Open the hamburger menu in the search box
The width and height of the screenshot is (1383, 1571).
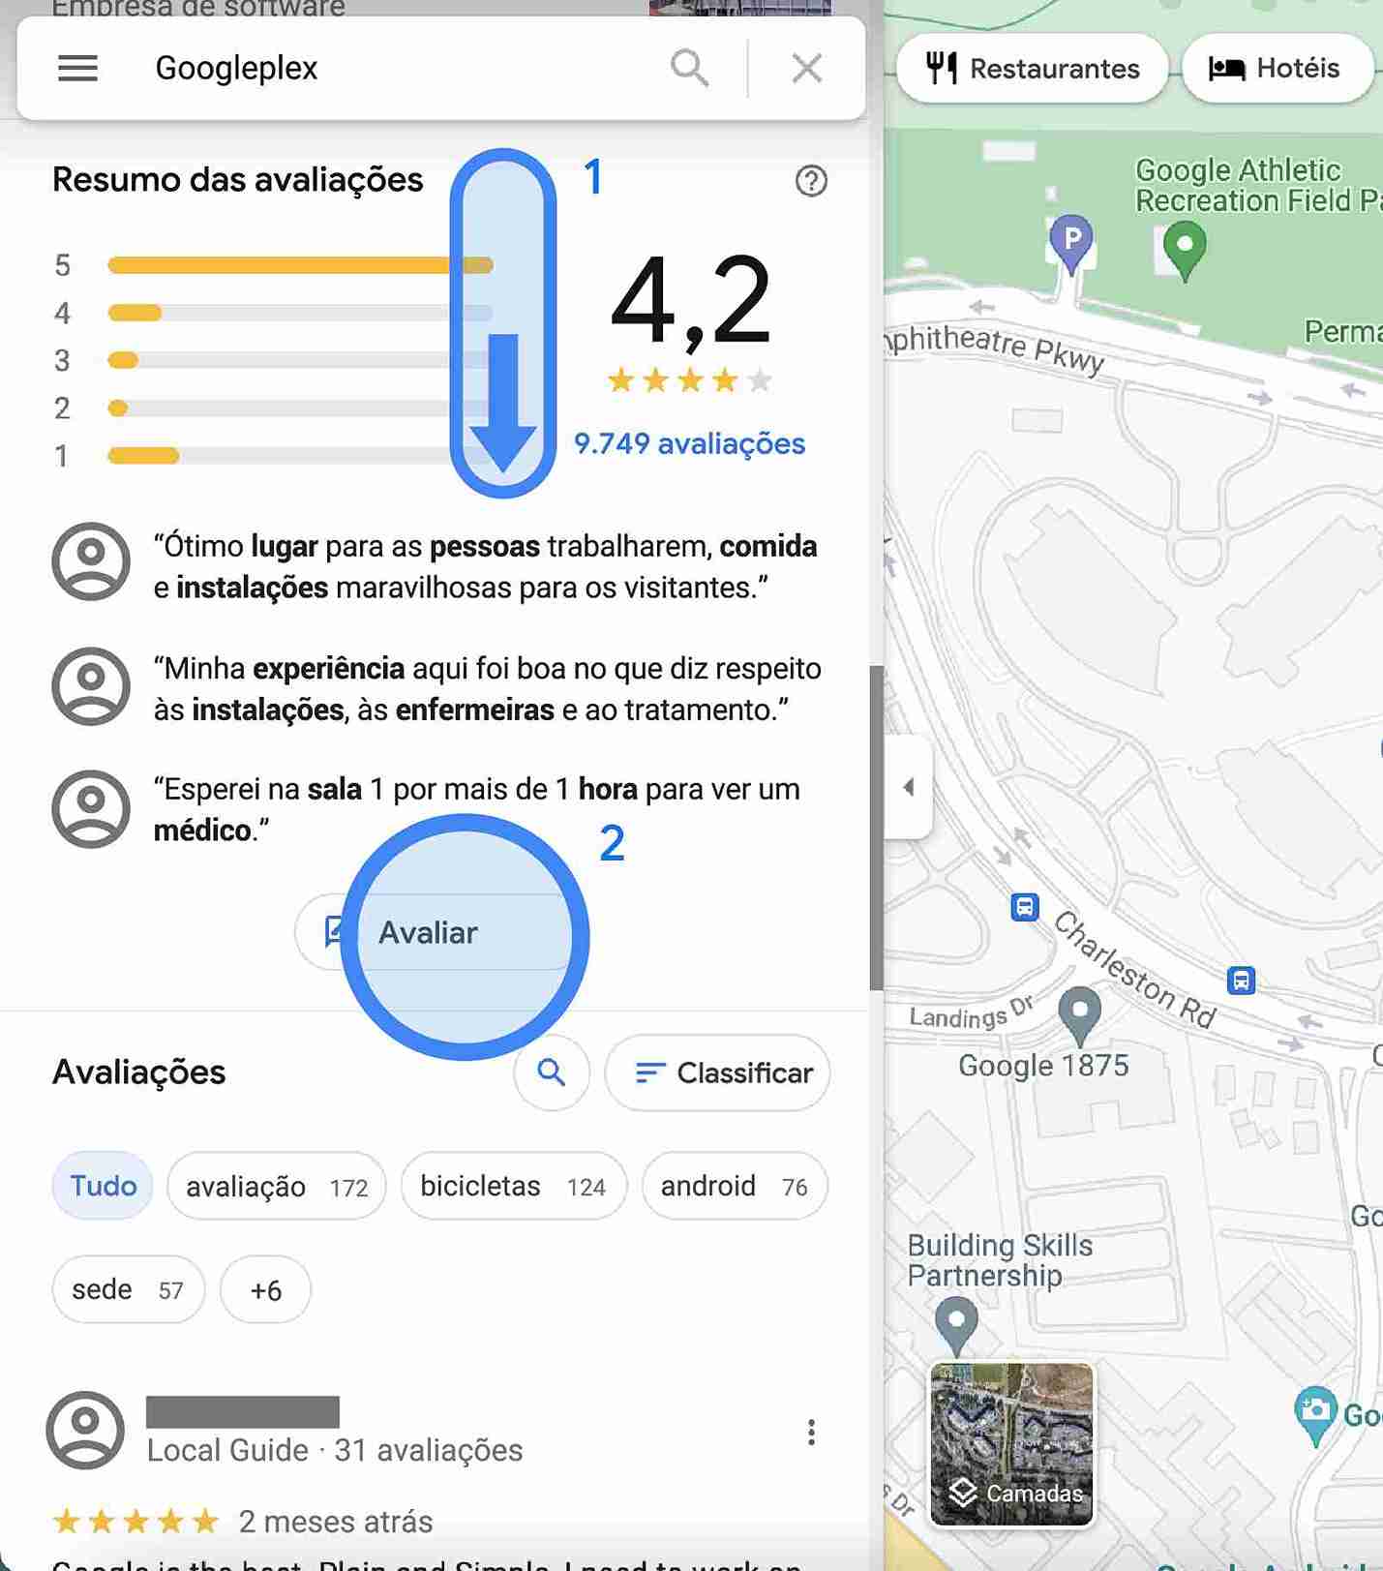77,68
